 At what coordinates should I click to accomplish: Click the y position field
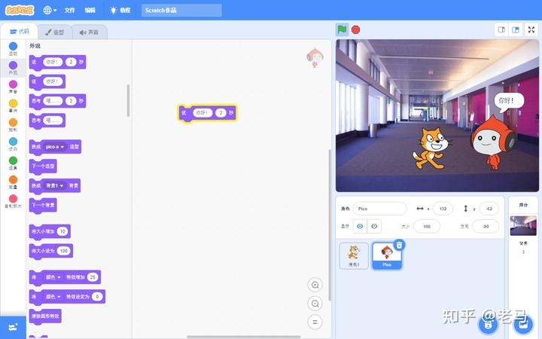489,209
